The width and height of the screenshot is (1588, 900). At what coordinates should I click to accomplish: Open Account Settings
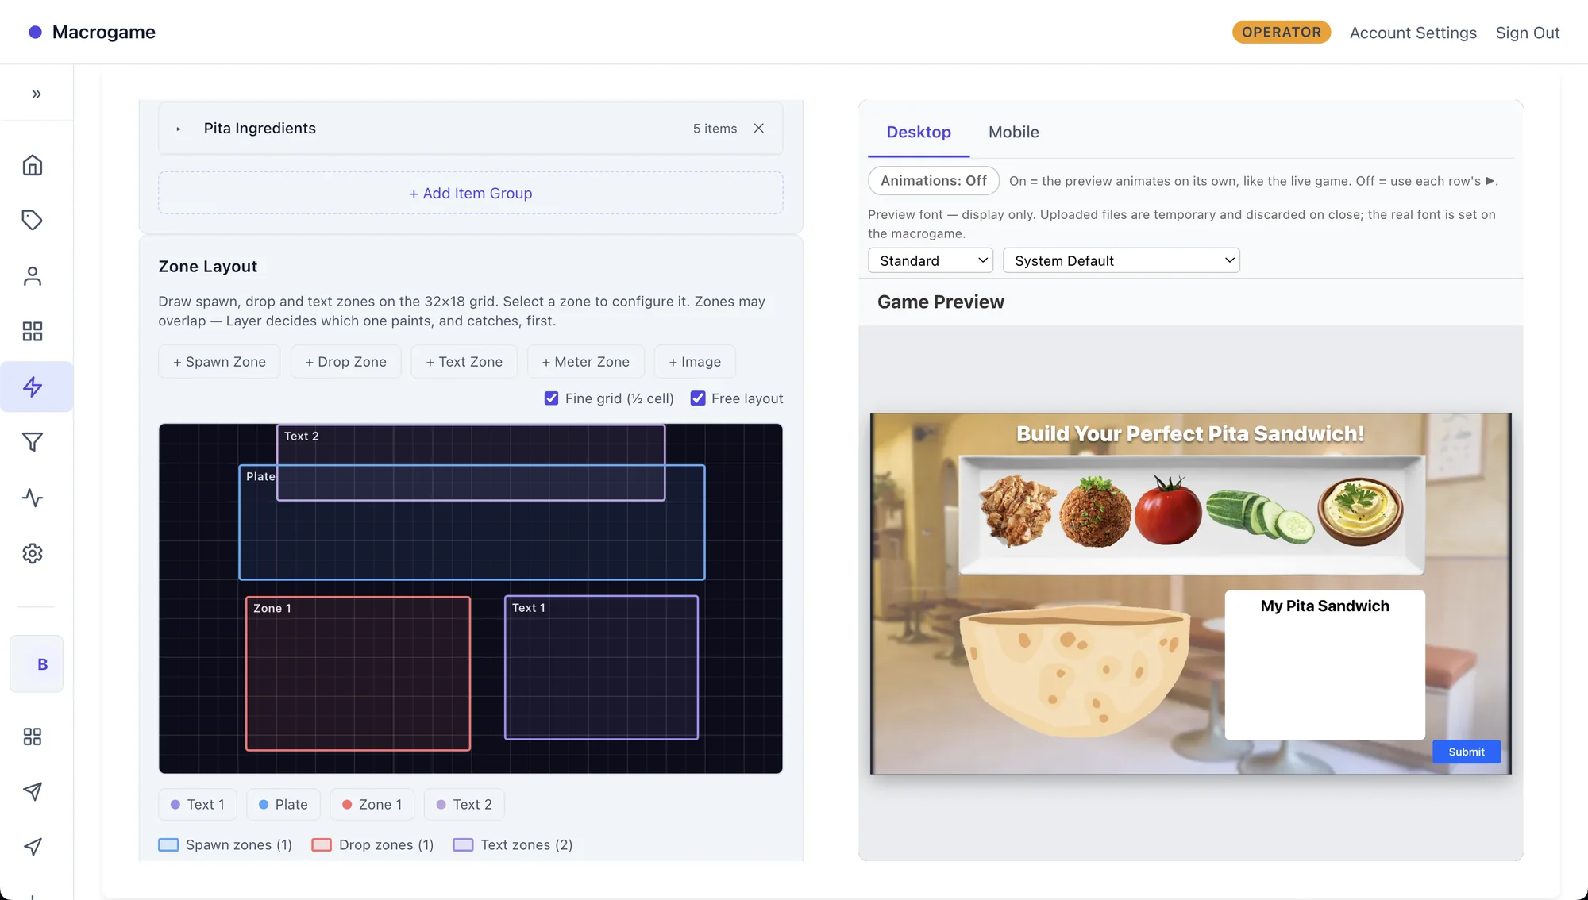pos(1413,33)
